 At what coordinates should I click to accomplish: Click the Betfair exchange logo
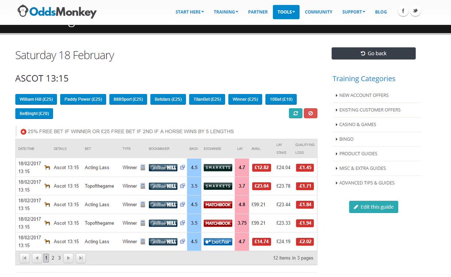[x=218, y=241]
